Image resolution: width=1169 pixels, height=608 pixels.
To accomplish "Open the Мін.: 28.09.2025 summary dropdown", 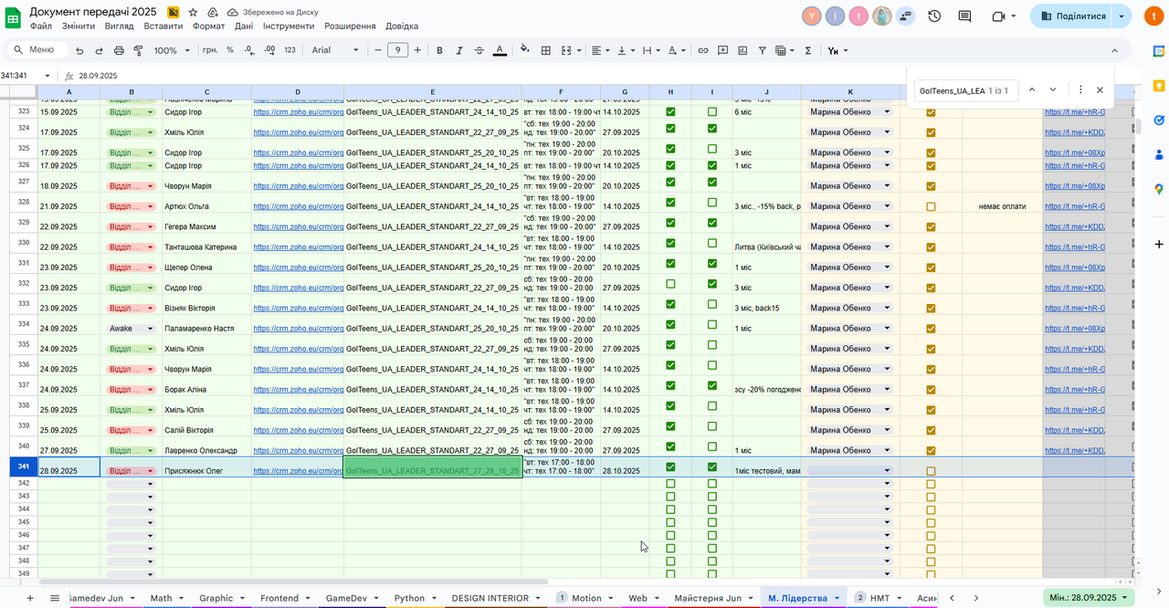I will [x=1089, y=598].
